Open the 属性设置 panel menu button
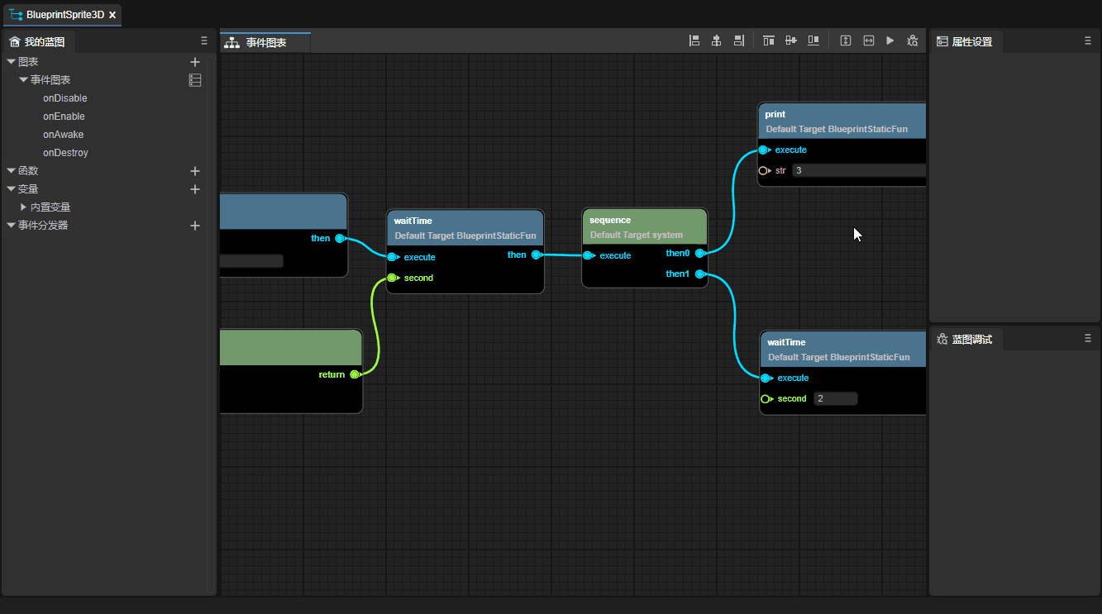Screen dimensions: 1102x614 click(1088, 40)
